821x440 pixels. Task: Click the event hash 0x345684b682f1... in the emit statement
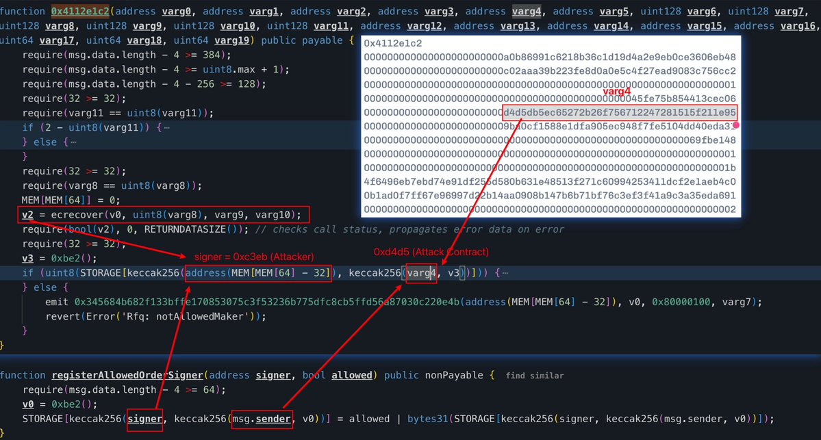[267, 302]
